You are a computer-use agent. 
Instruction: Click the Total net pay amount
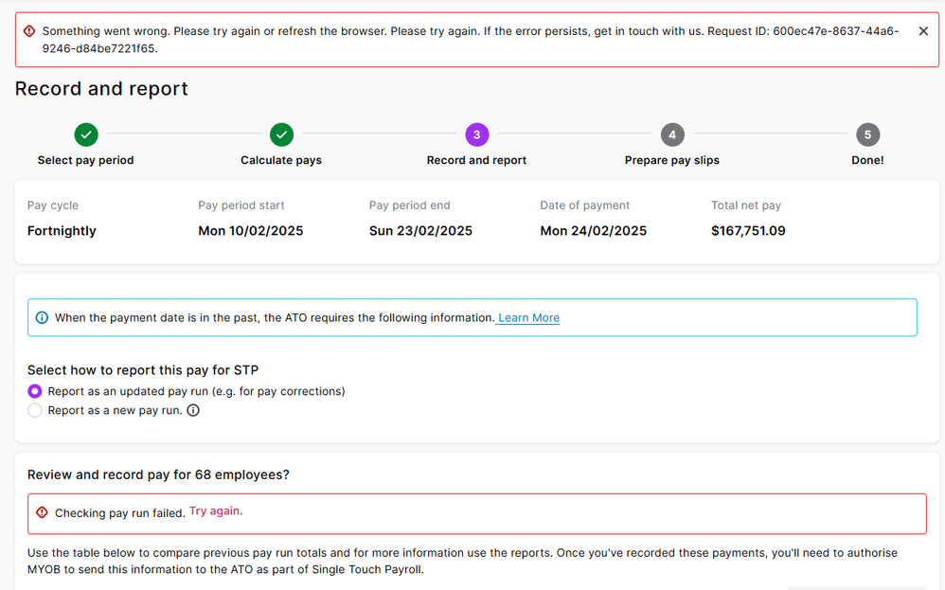click(748, 231)
